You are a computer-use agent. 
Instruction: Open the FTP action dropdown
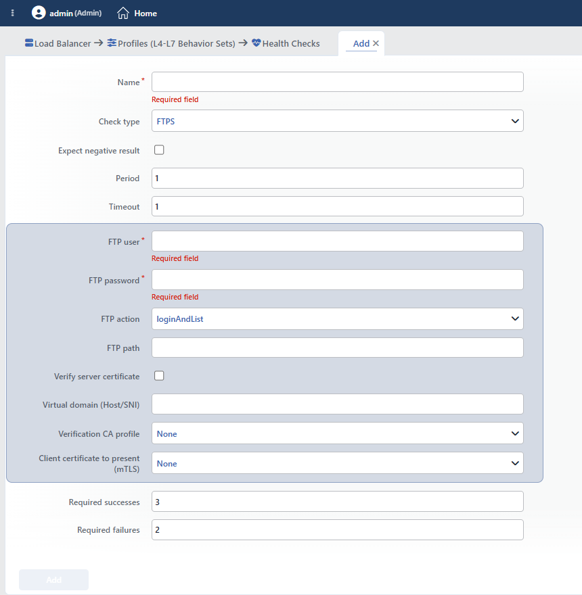click(337, 318)
